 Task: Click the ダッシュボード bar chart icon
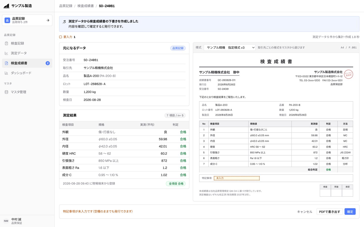(6, 73)
